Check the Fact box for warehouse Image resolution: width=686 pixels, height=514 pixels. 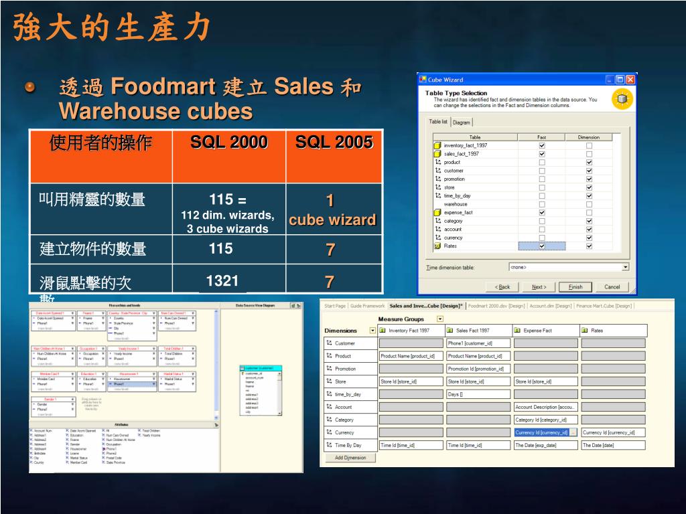pos(542,204)
